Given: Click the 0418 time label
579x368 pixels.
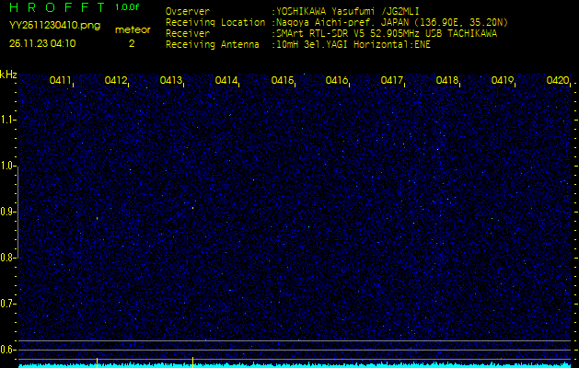Looking at the screenshot, I should 447,81.
